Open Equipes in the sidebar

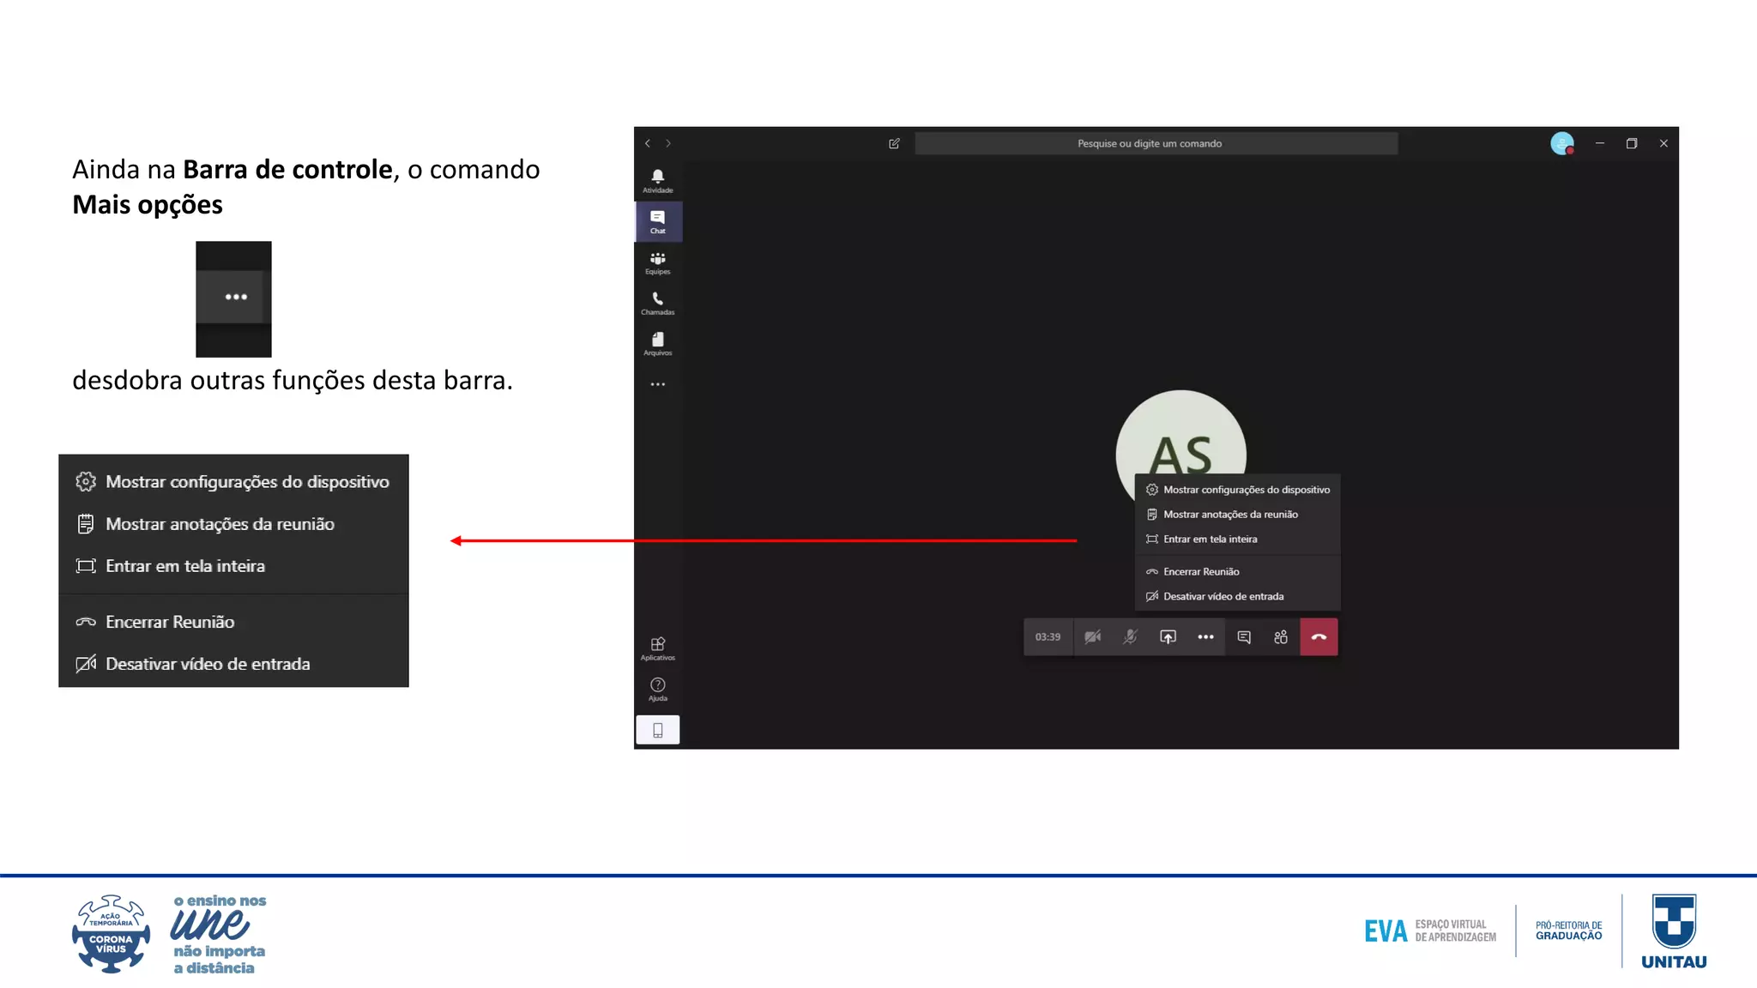pyautogui.click(x=657, y=262)
